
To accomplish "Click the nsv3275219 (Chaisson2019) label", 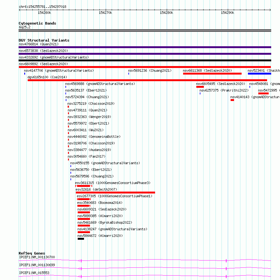I will [91, 104].
